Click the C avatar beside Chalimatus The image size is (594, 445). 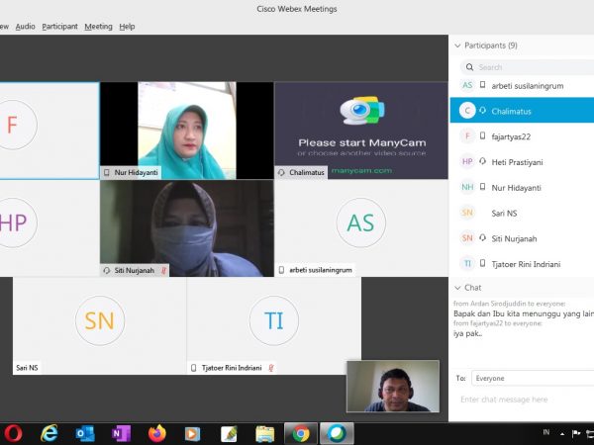467,111
